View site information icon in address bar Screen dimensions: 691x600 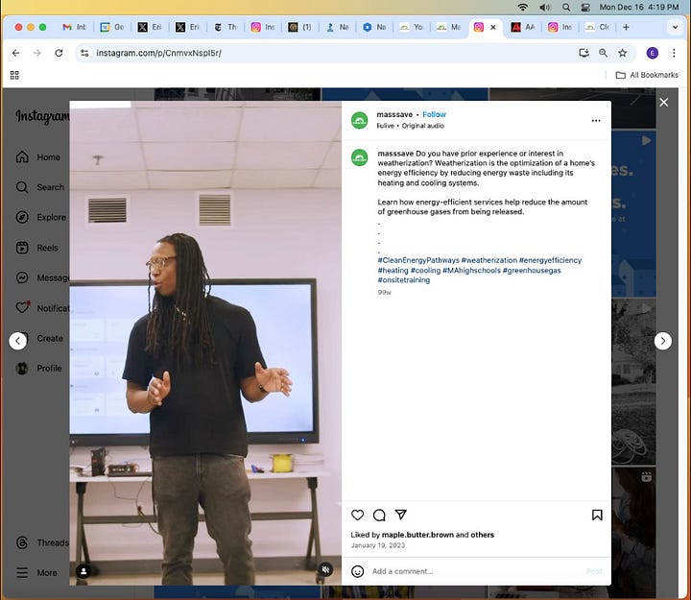84,53
